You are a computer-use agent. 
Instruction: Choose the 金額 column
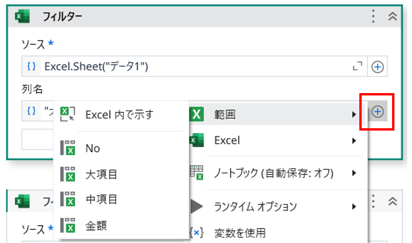coord(96,225)
